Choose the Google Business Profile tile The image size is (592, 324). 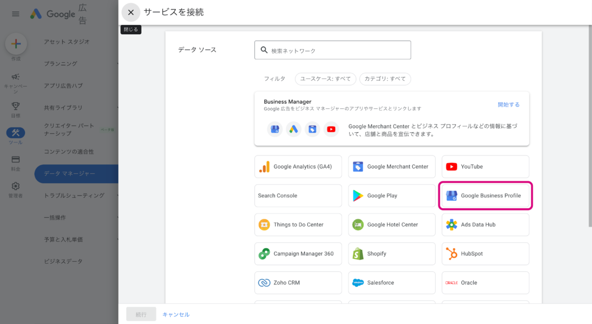point(485,196)
